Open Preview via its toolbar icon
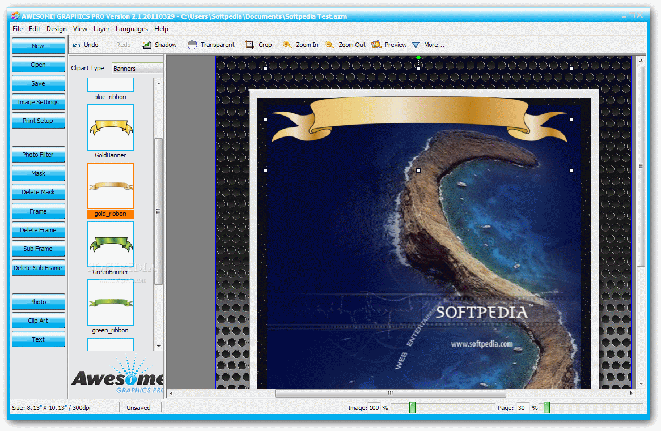661x431 pixels. point(376,44)
